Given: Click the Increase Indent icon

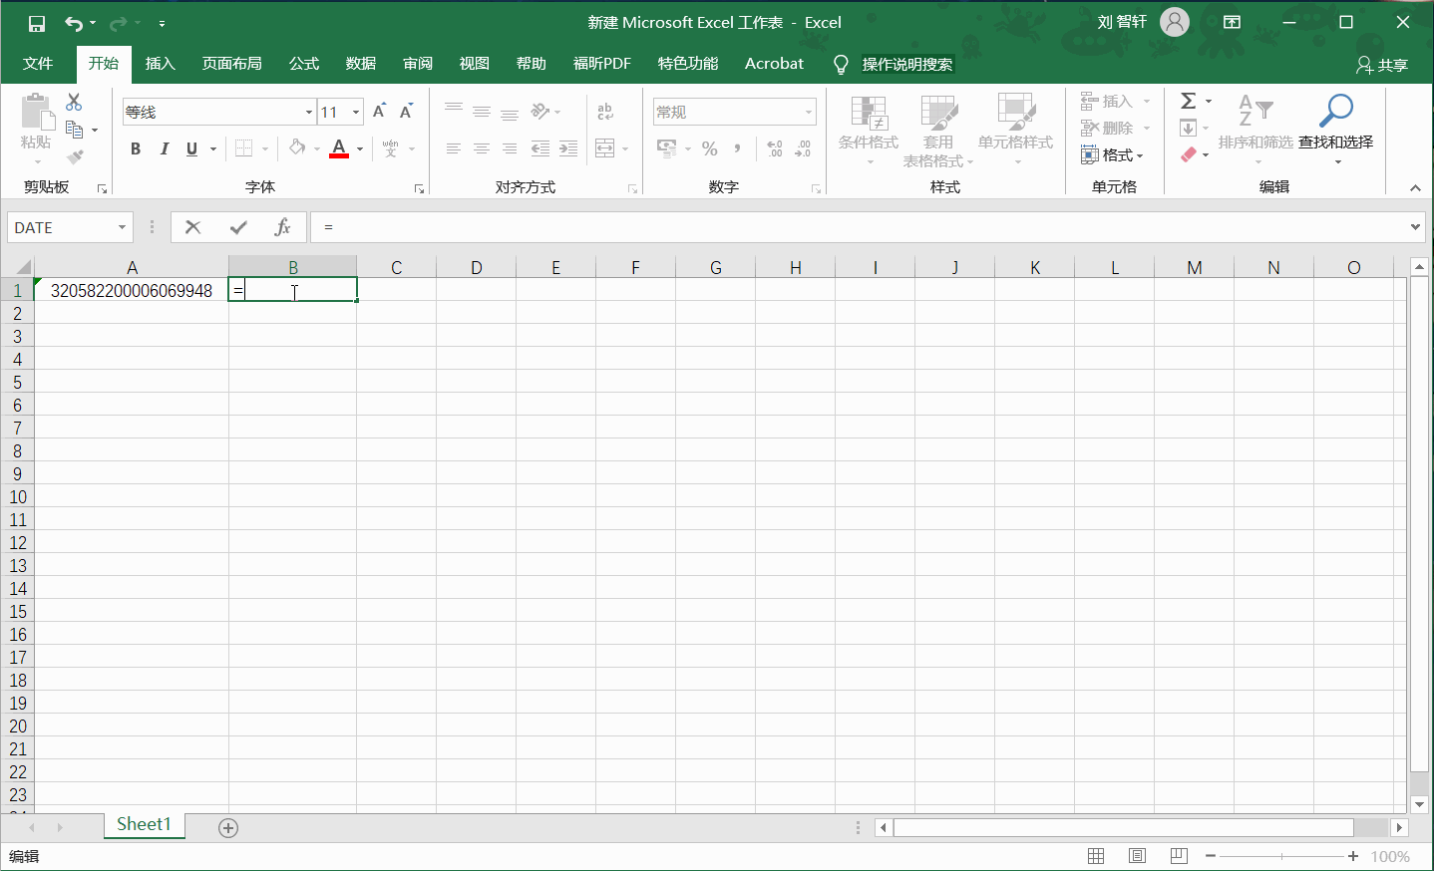Looking at the screenshot, I should click(x=568, y=148).
